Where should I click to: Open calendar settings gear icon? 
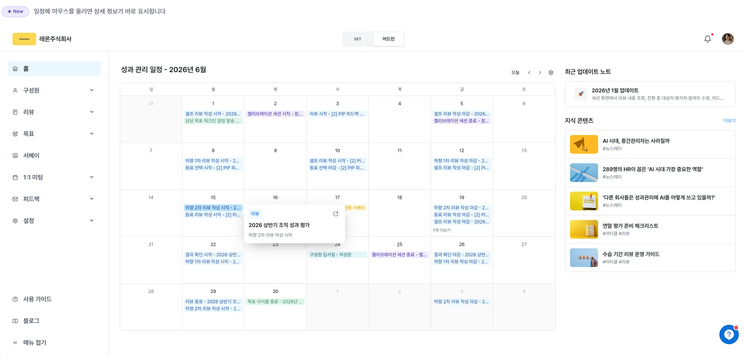551,73
